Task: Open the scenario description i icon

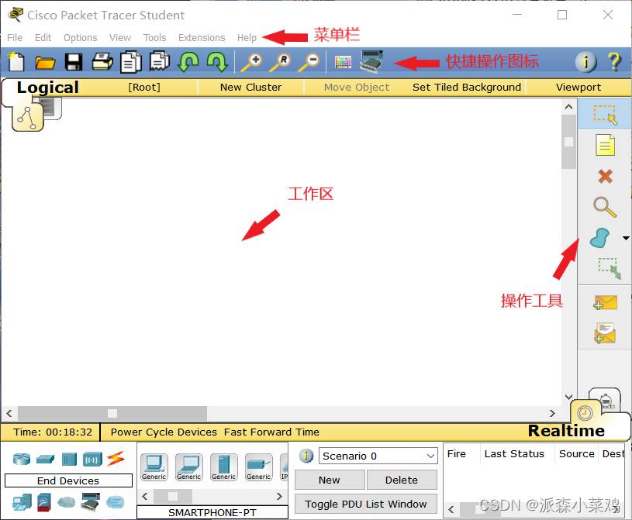Action: tap(306, 456)
